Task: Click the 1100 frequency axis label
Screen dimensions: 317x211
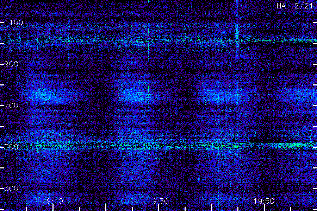Action: tap(14, 23)
